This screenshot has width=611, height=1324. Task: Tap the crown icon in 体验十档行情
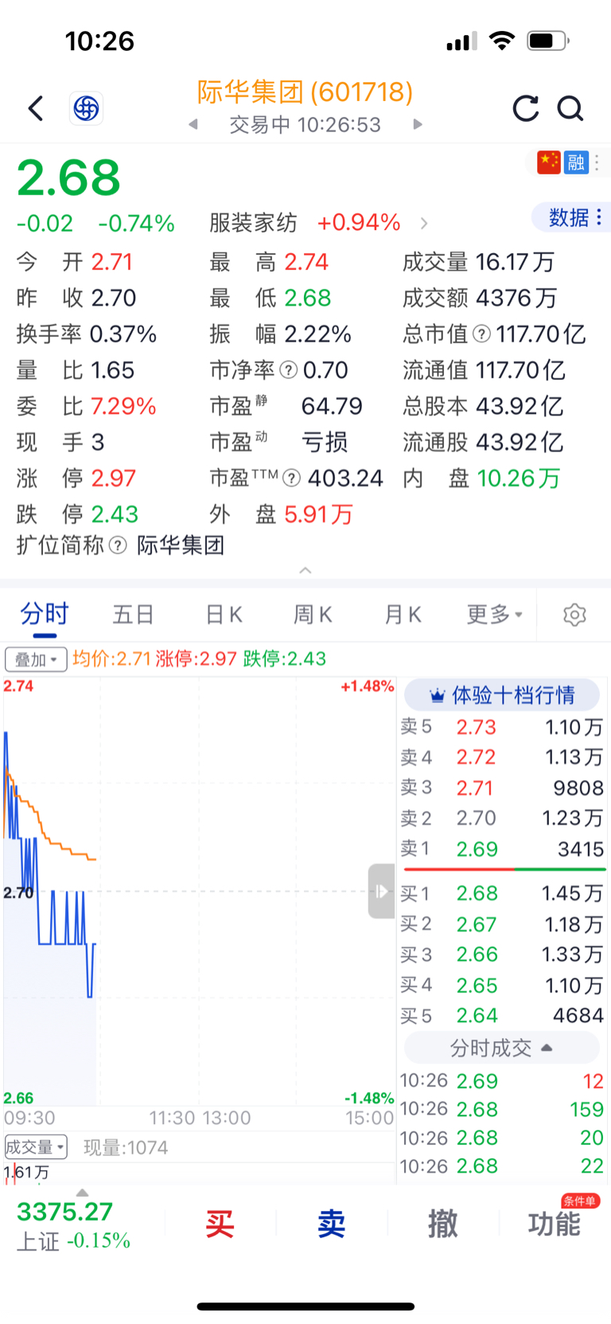437,696
